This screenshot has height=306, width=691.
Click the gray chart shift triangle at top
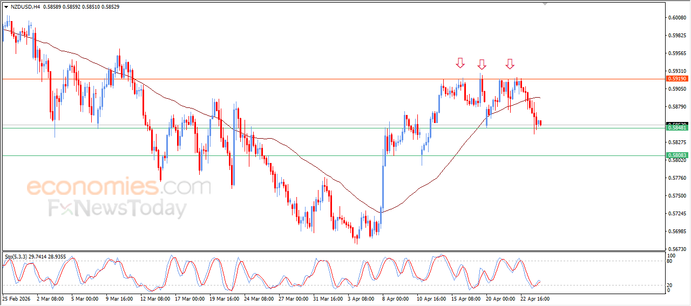545,4
